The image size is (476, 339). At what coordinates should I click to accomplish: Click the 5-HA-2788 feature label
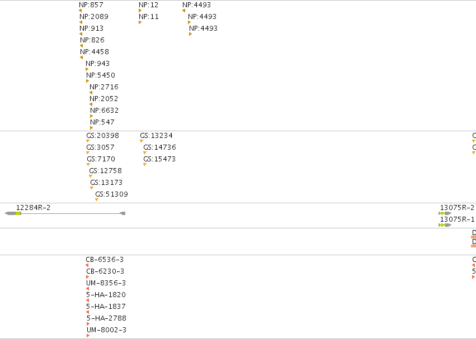point(106,318)
